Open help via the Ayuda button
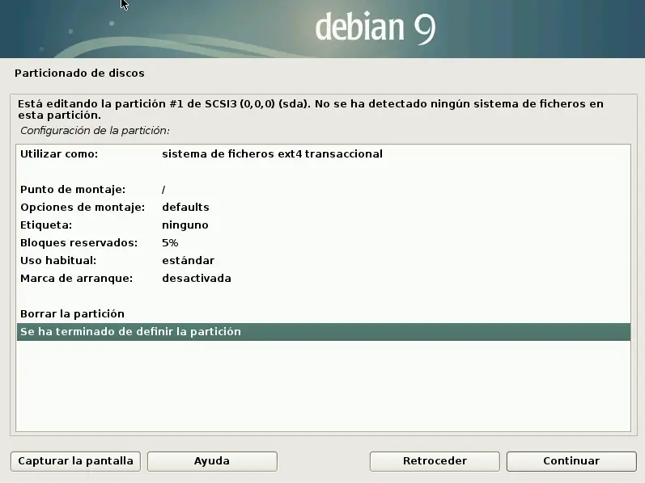Viewport: 645px width, 483px height. tap(212, 461)
